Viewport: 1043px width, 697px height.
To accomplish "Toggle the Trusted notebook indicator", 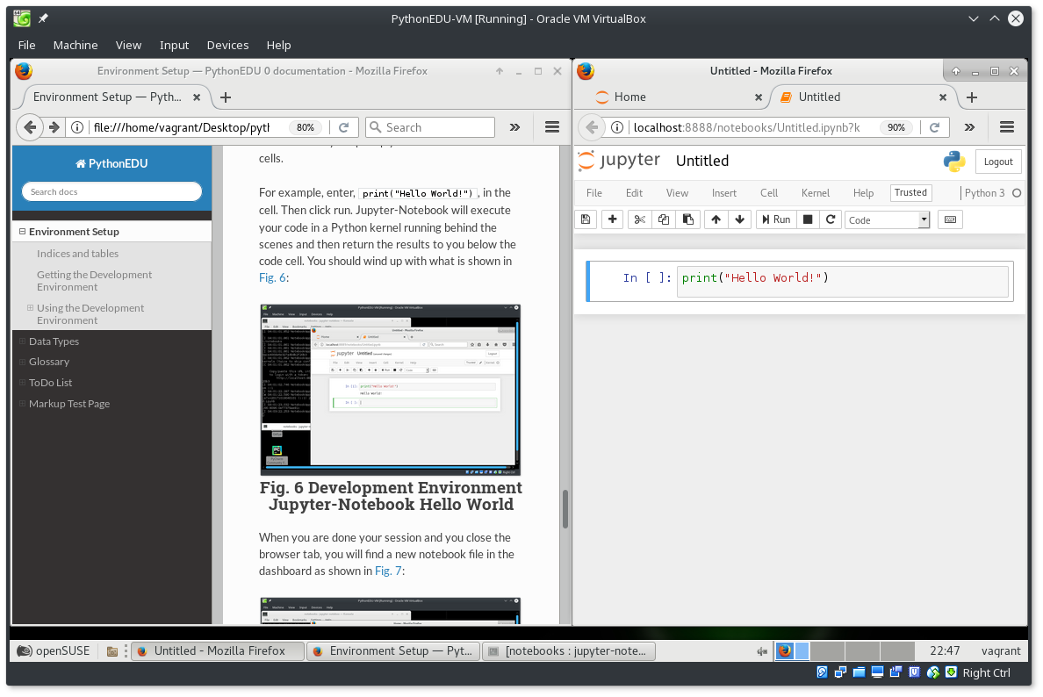I will 910,192.
